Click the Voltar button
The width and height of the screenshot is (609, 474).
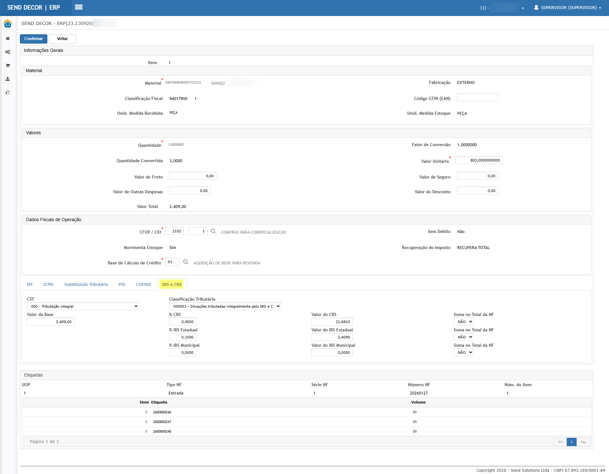coord(62,39)
